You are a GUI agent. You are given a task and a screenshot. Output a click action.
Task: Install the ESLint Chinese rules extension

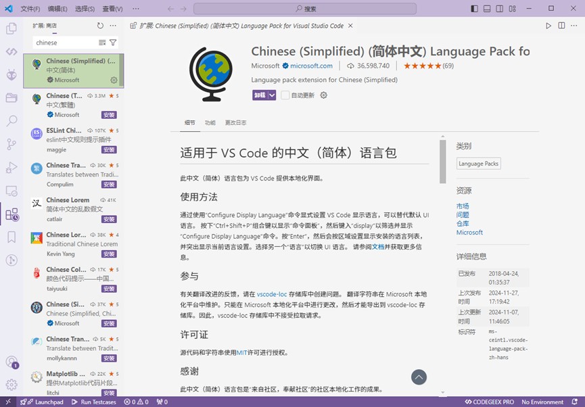click(109, 149)
